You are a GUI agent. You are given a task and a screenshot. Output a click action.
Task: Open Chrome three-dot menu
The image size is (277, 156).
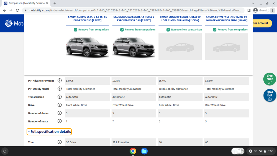[273, 11]
